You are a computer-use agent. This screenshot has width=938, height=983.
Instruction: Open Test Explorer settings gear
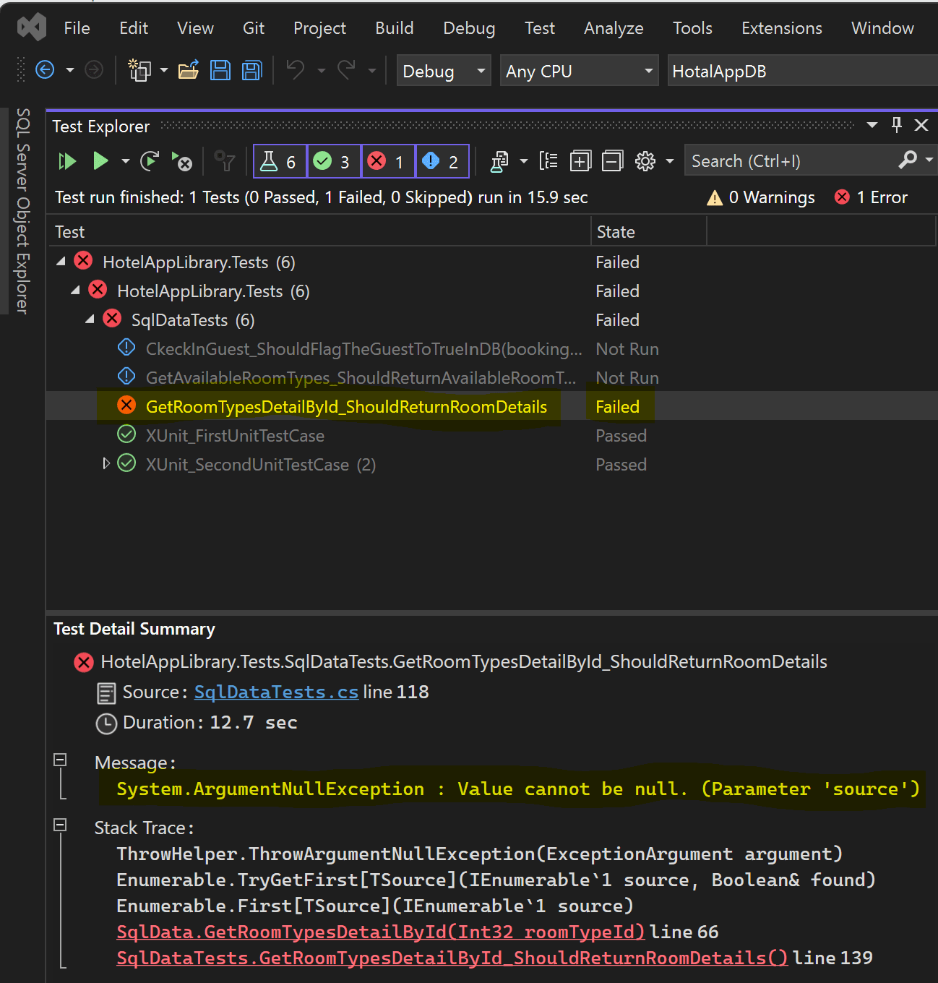[645, 160]
